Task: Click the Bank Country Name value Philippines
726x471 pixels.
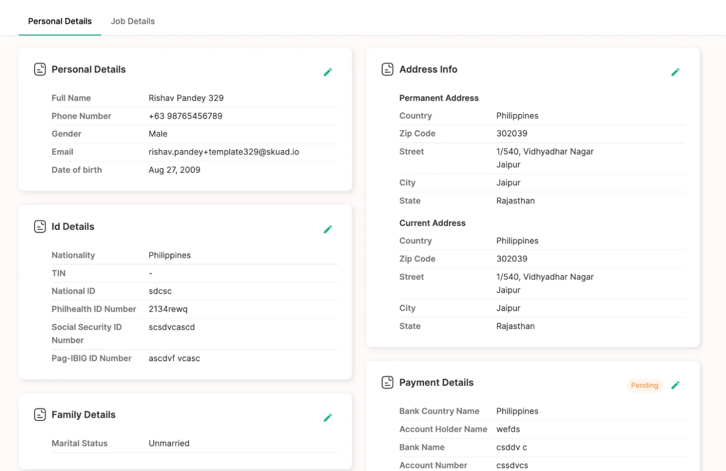Action: pyautogui.click(x=517, y=411)
